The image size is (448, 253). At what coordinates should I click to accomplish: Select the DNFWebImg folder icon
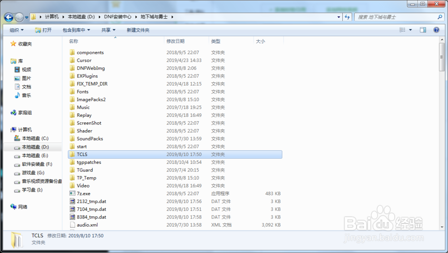point(72,68)
